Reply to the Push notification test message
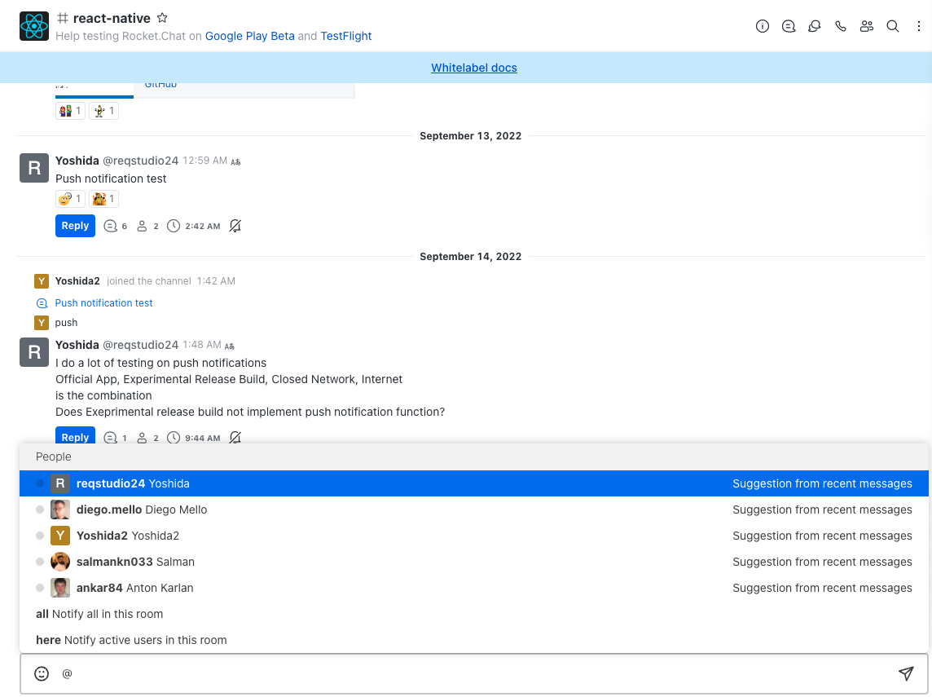The width and height of the screenshot is (932, 697). (x=75, y=226)
